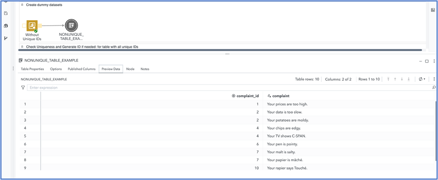The width and height of the screenshot is (438, 180).
Task: Go to previous rows with up arrow
Action: [x=395, y=79]
